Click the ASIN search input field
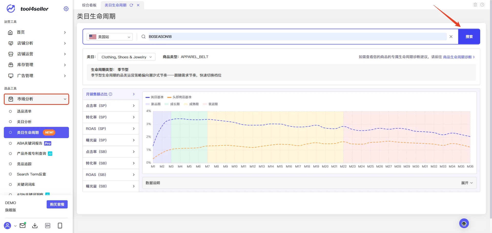 (x=297, y=37)
